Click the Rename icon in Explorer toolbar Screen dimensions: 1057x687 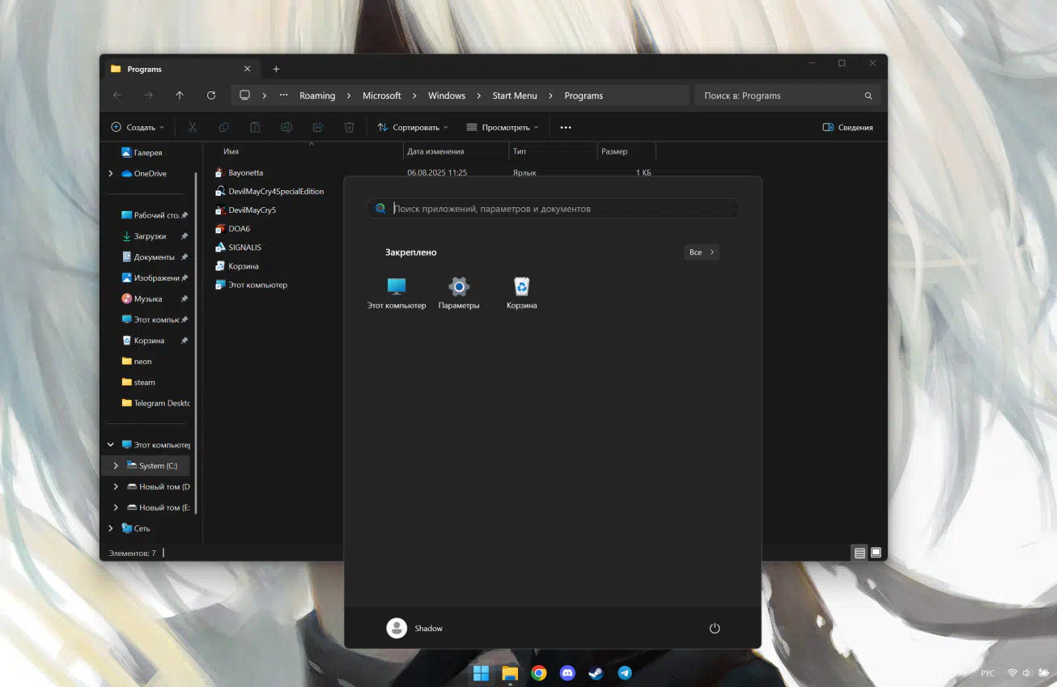287,127
